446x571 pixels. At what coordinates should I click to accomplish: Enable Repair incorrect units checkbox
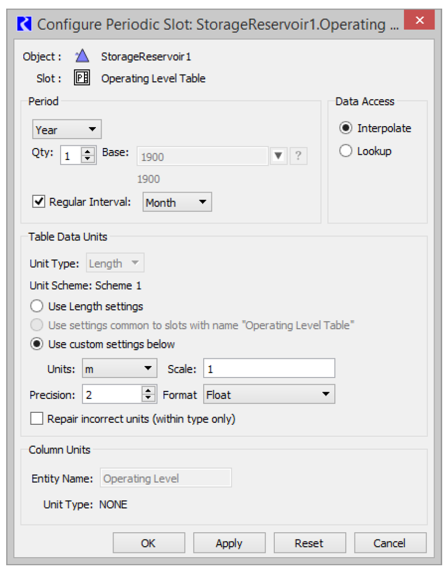click(37, 419)
